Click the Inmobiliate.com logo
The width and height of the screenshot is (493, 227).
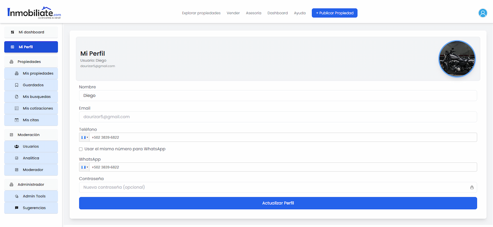coord(34,13)
